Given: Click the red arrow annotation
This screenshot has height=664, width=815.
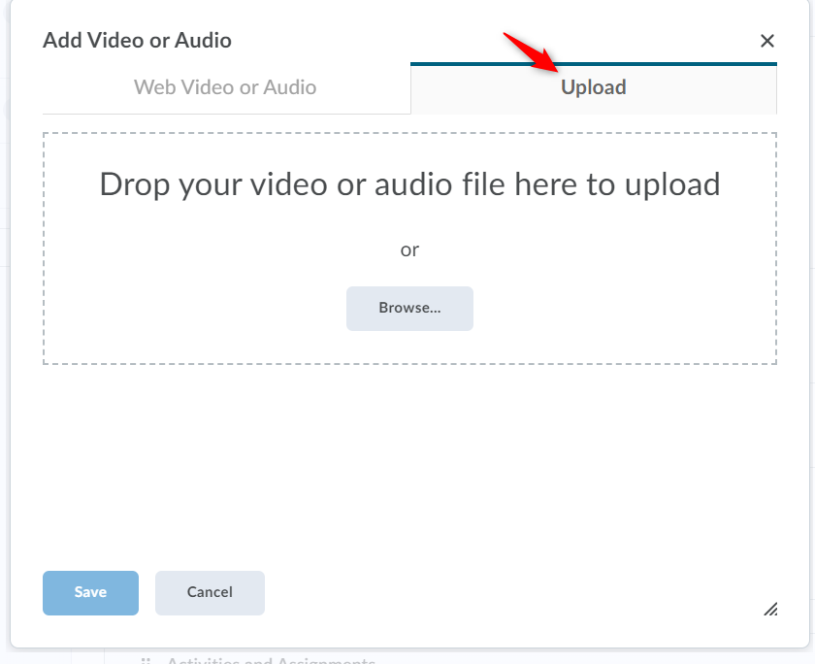Looking at the screenshot, I should coord(532,53).
